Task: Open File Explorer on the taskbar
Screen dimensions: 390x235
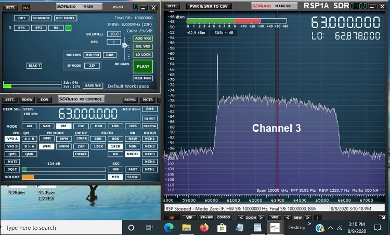Action: [186, 228]
